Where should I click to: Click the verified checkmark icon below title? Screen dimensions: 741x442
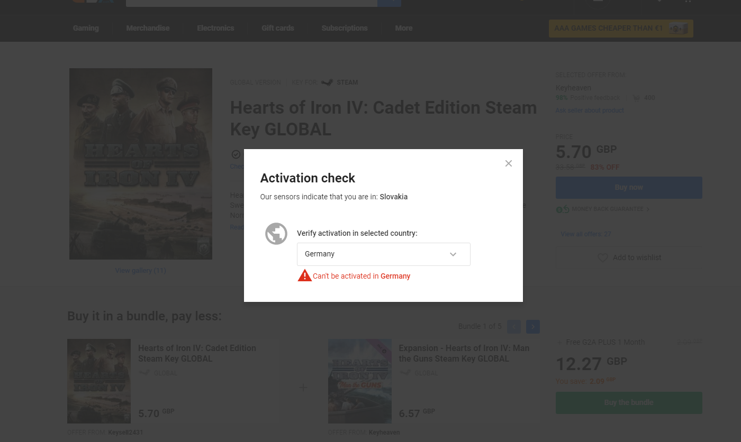pos(236,154)
